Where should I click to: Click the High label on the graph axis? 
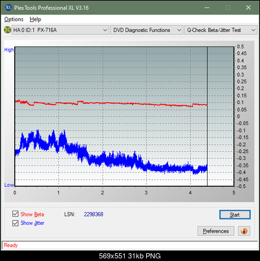coord(9,50)
